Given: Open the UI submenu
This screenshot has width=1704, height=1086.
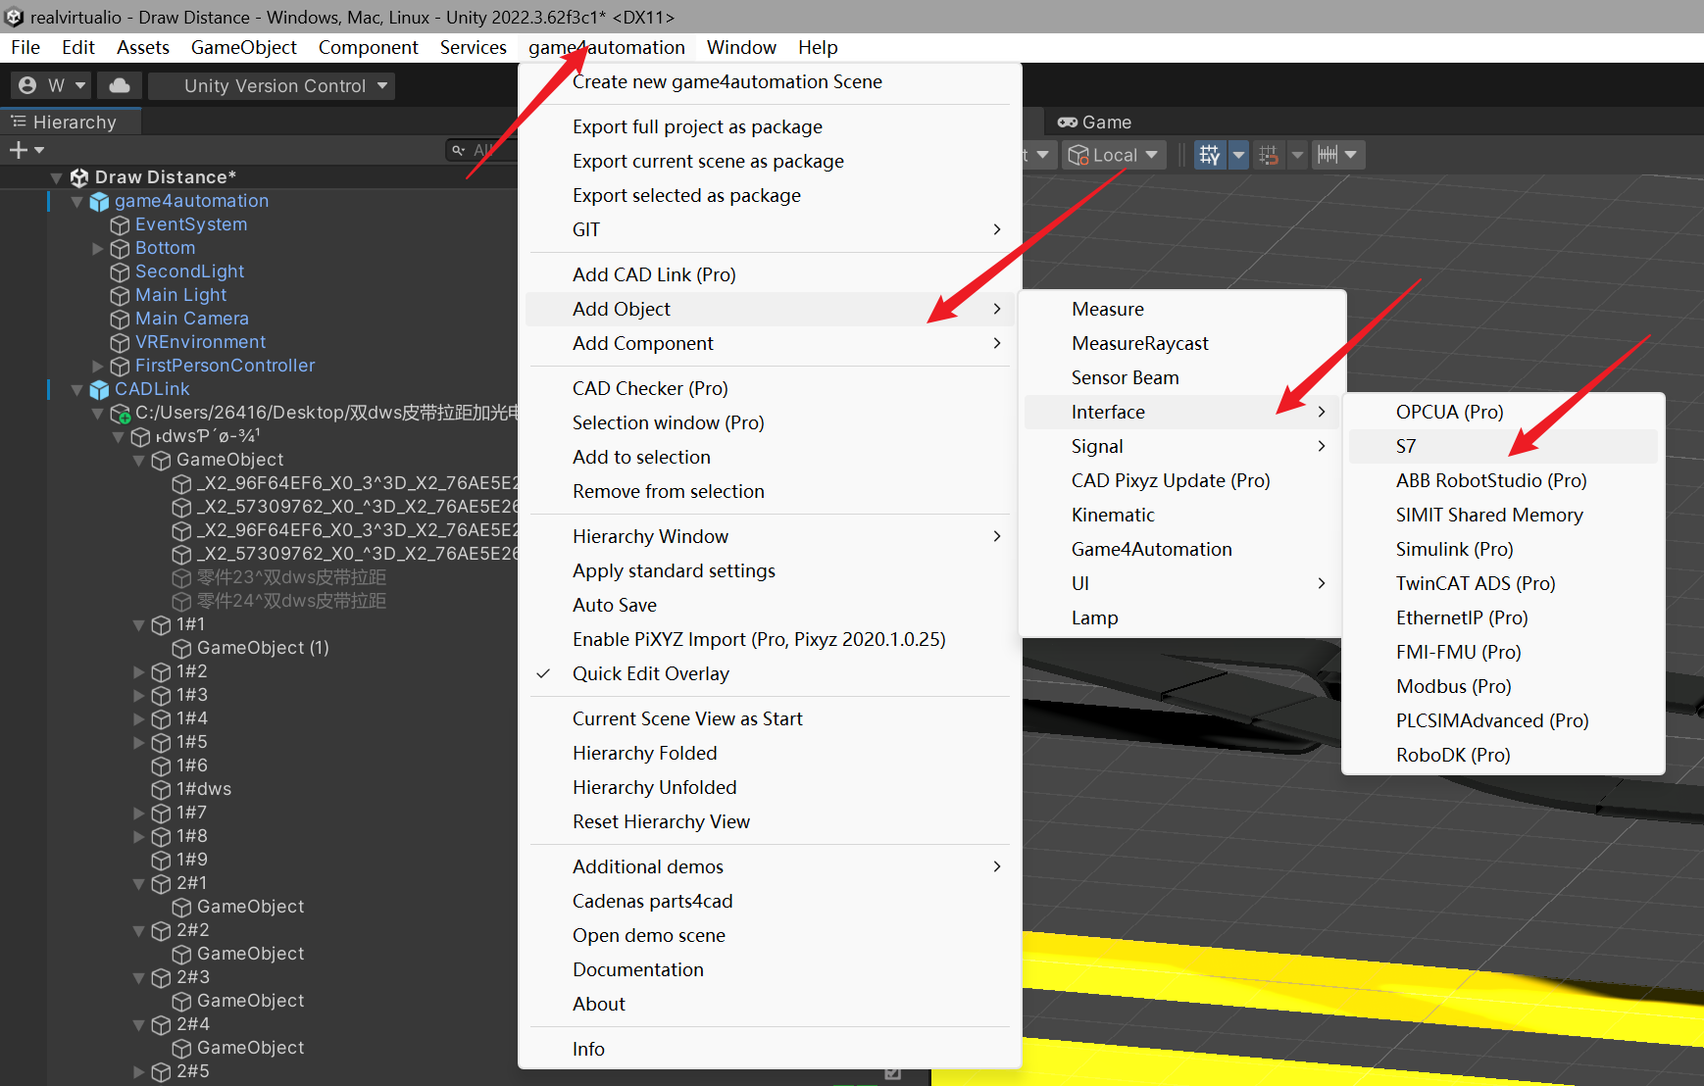Looking at the screenshot, I should click(1181, 583).
